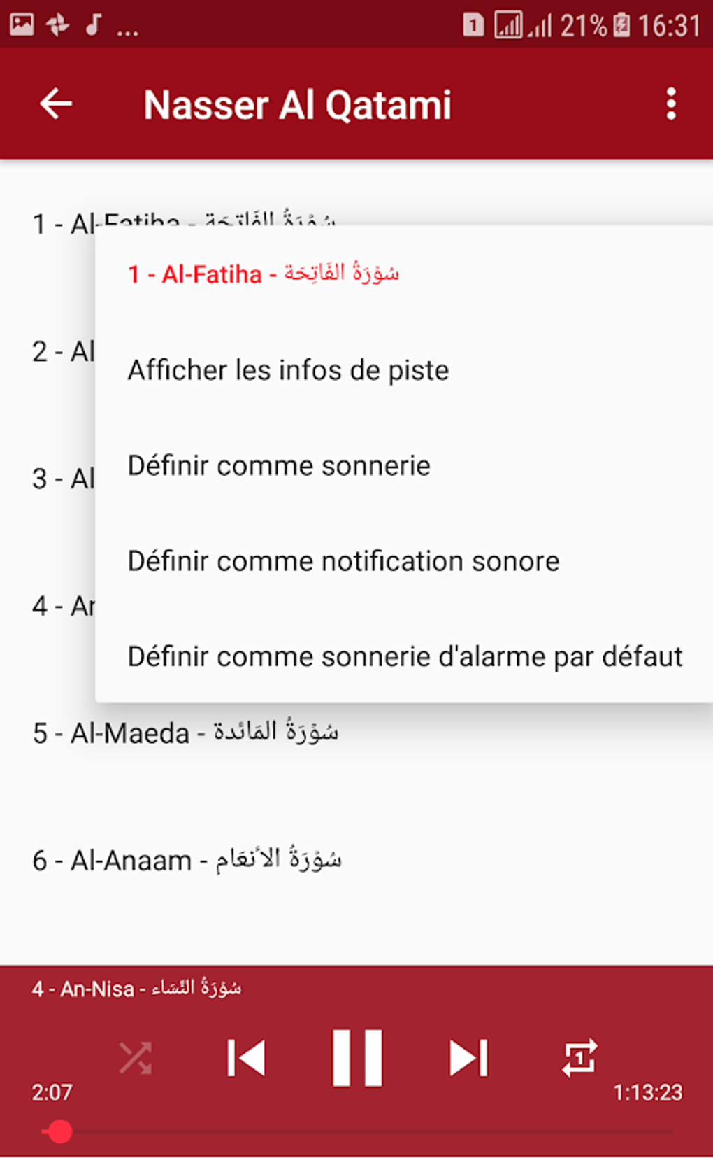Tap the music note status bar icon
Viewport: 713px width, 1158px height.
click(93, 25)
